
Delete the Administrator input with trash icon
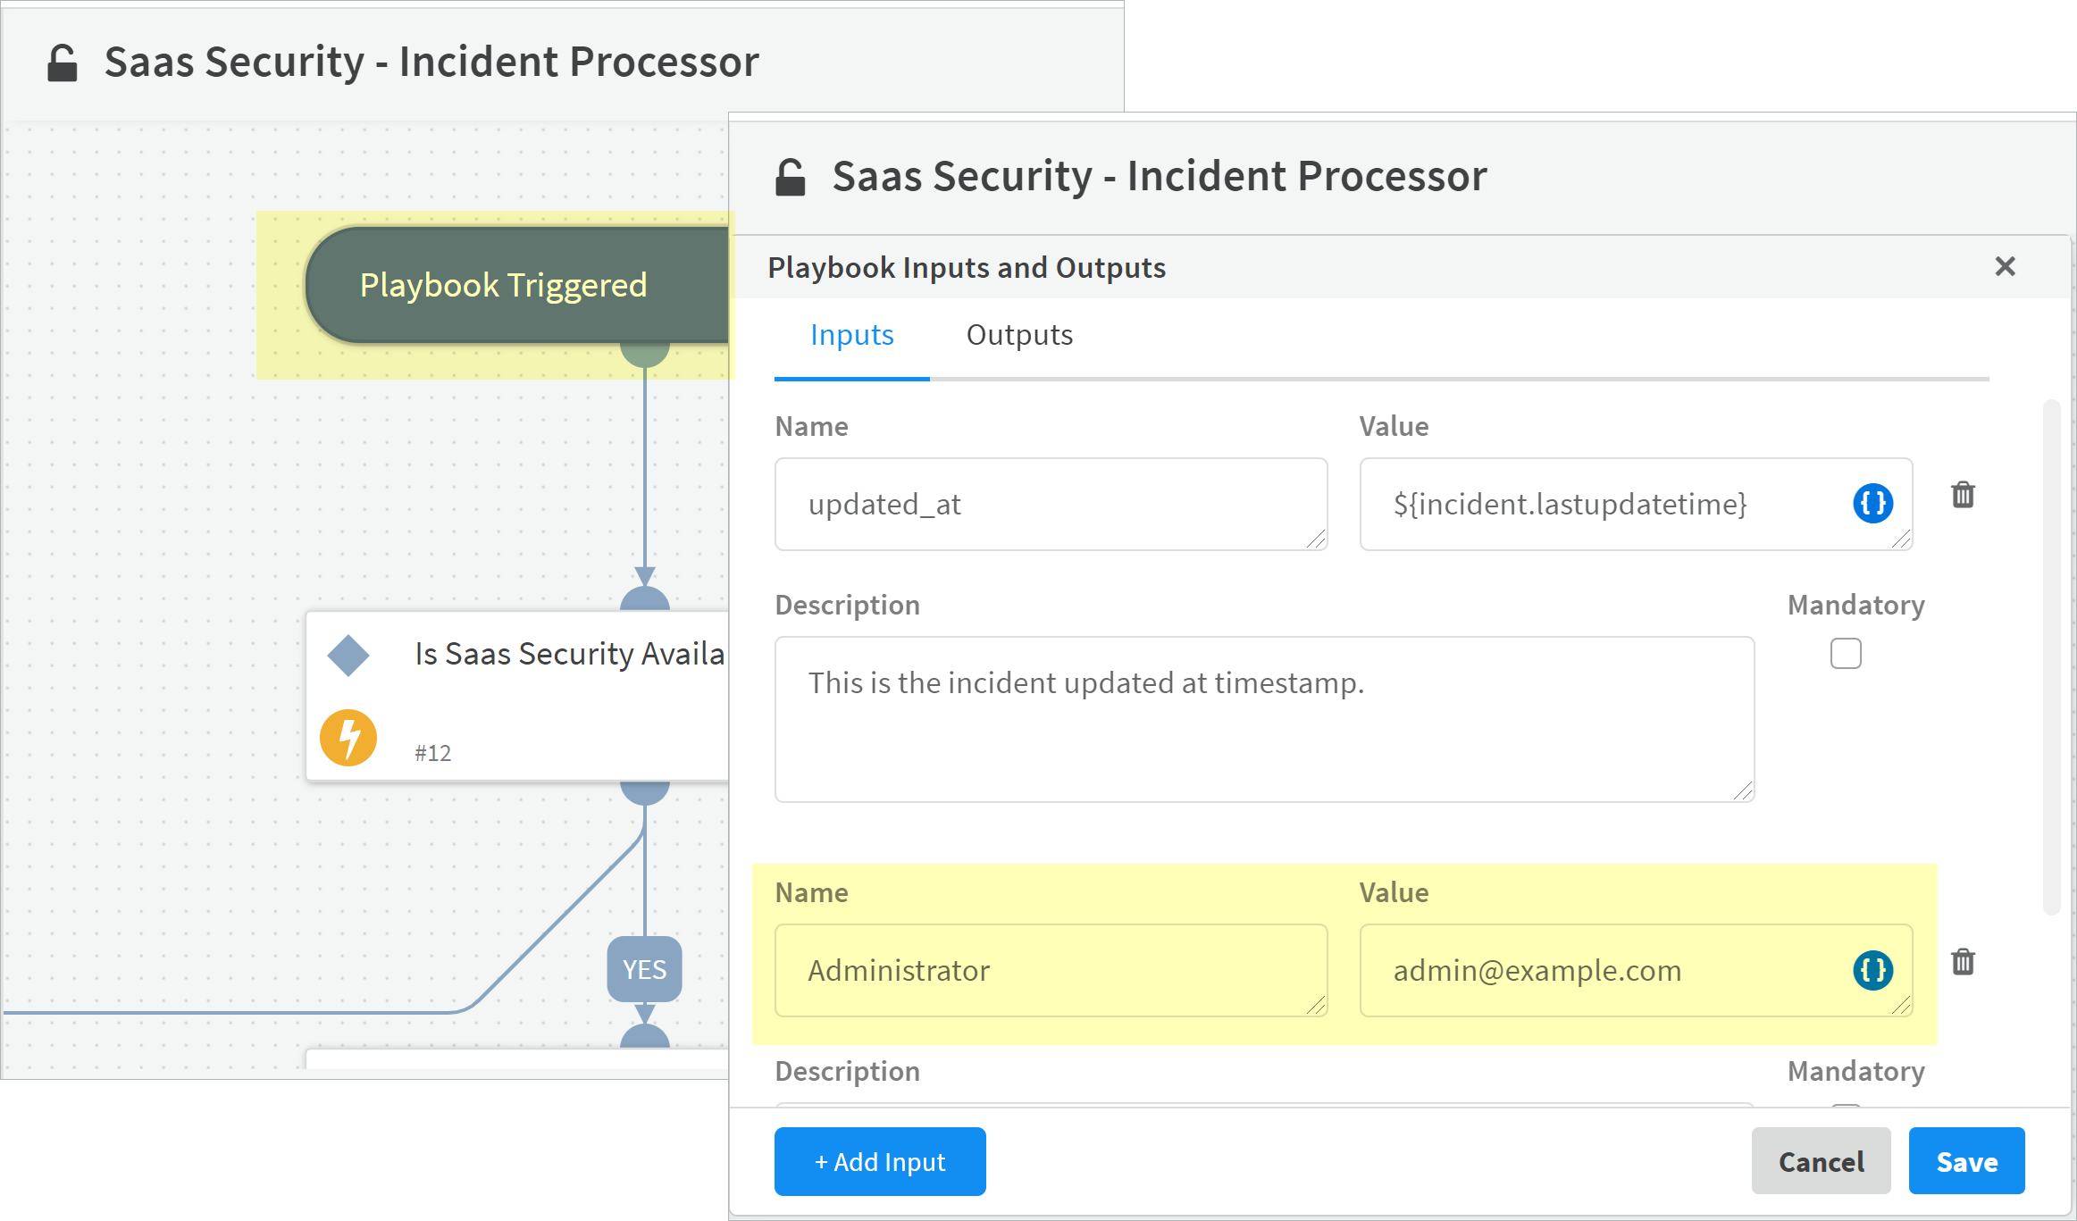point(1963,962)
